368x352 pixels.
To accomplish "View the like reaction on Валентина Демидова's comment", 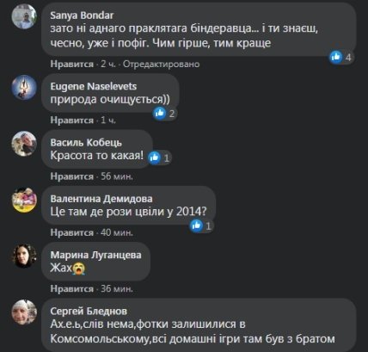I will [197, 225].
